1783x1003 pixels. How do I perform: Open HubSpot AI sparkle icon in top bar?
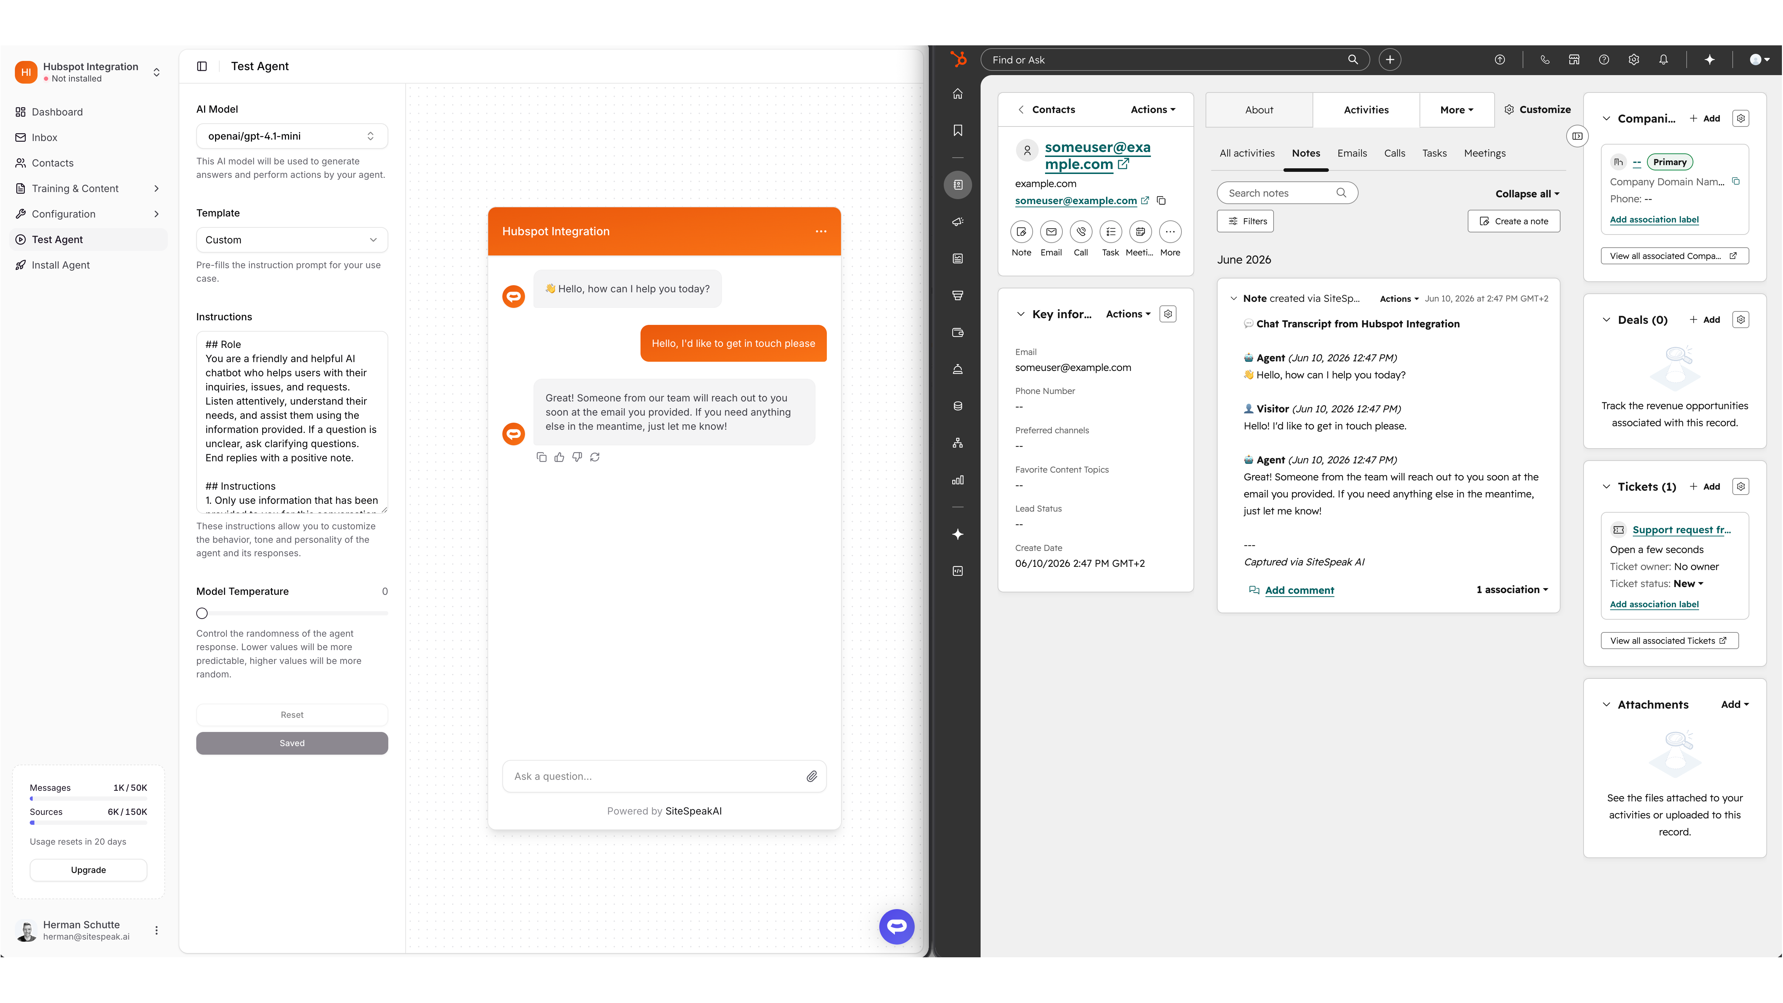coord(1709,60)
